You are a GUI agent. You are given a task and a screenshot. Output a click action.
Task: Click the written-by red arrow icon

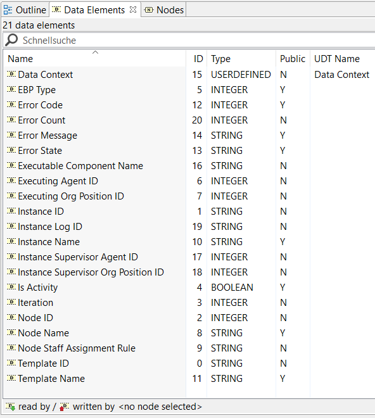click(64, 407)
